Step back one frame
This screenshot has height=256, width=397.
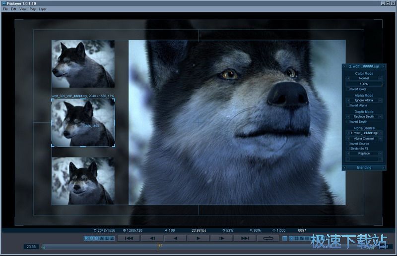click(152, 238)
